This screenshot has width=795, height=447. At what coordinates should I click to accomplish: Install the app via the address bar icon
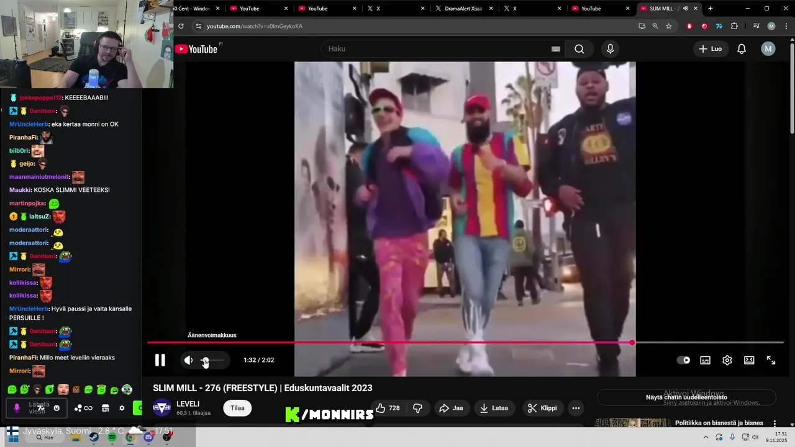[x=642, y=26]
